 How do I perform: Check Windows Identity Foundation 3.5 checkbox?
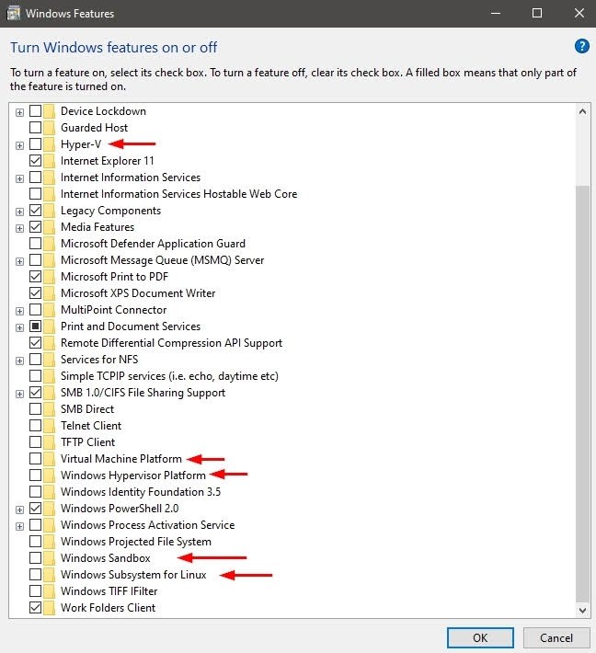[x=35, y=491]
